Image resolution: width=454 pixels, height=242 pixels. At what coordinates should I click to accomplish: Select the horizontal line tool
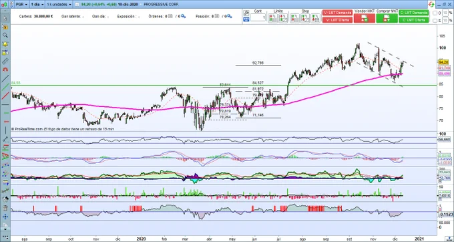click(x=5, y=104)
